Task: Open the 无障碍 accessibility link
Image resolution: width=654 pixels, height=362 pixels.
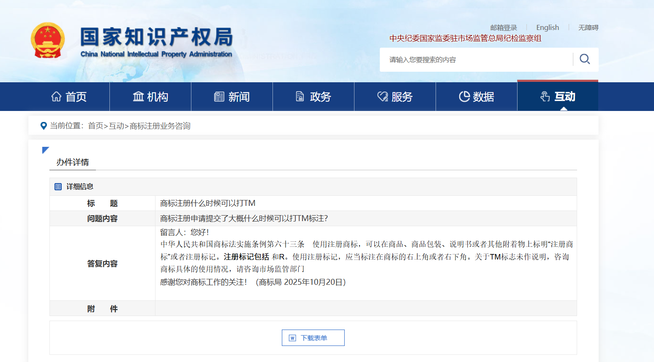Action: [588, 27]
